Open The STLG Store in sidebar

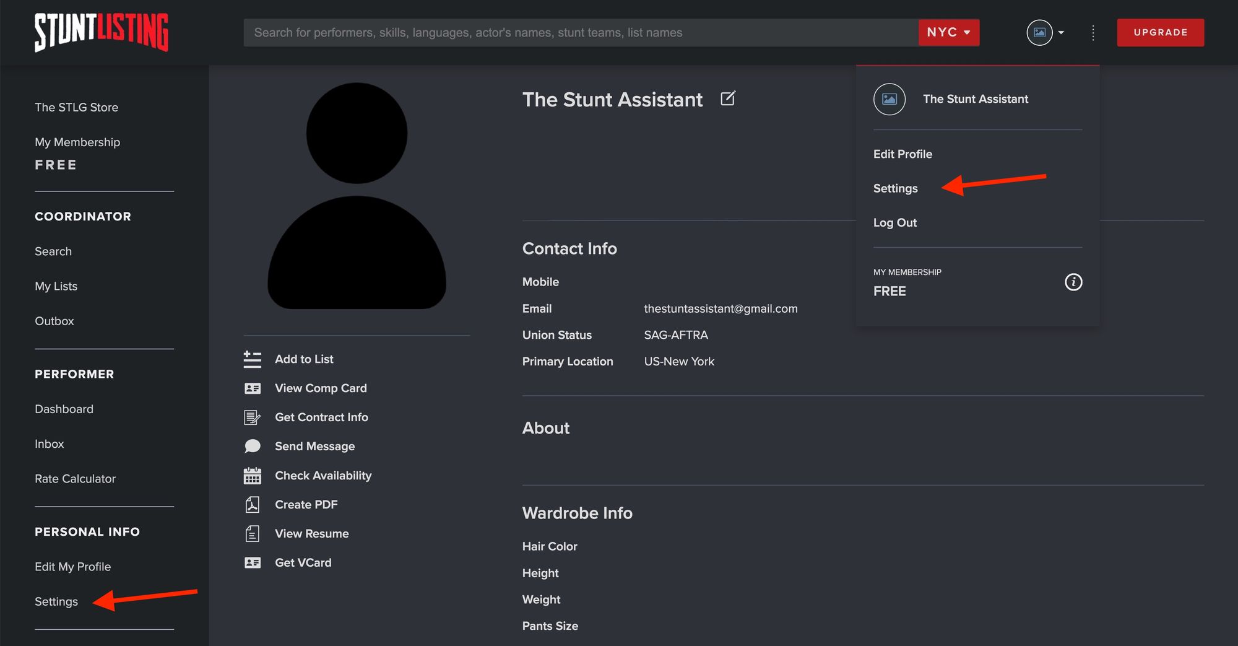77,107
